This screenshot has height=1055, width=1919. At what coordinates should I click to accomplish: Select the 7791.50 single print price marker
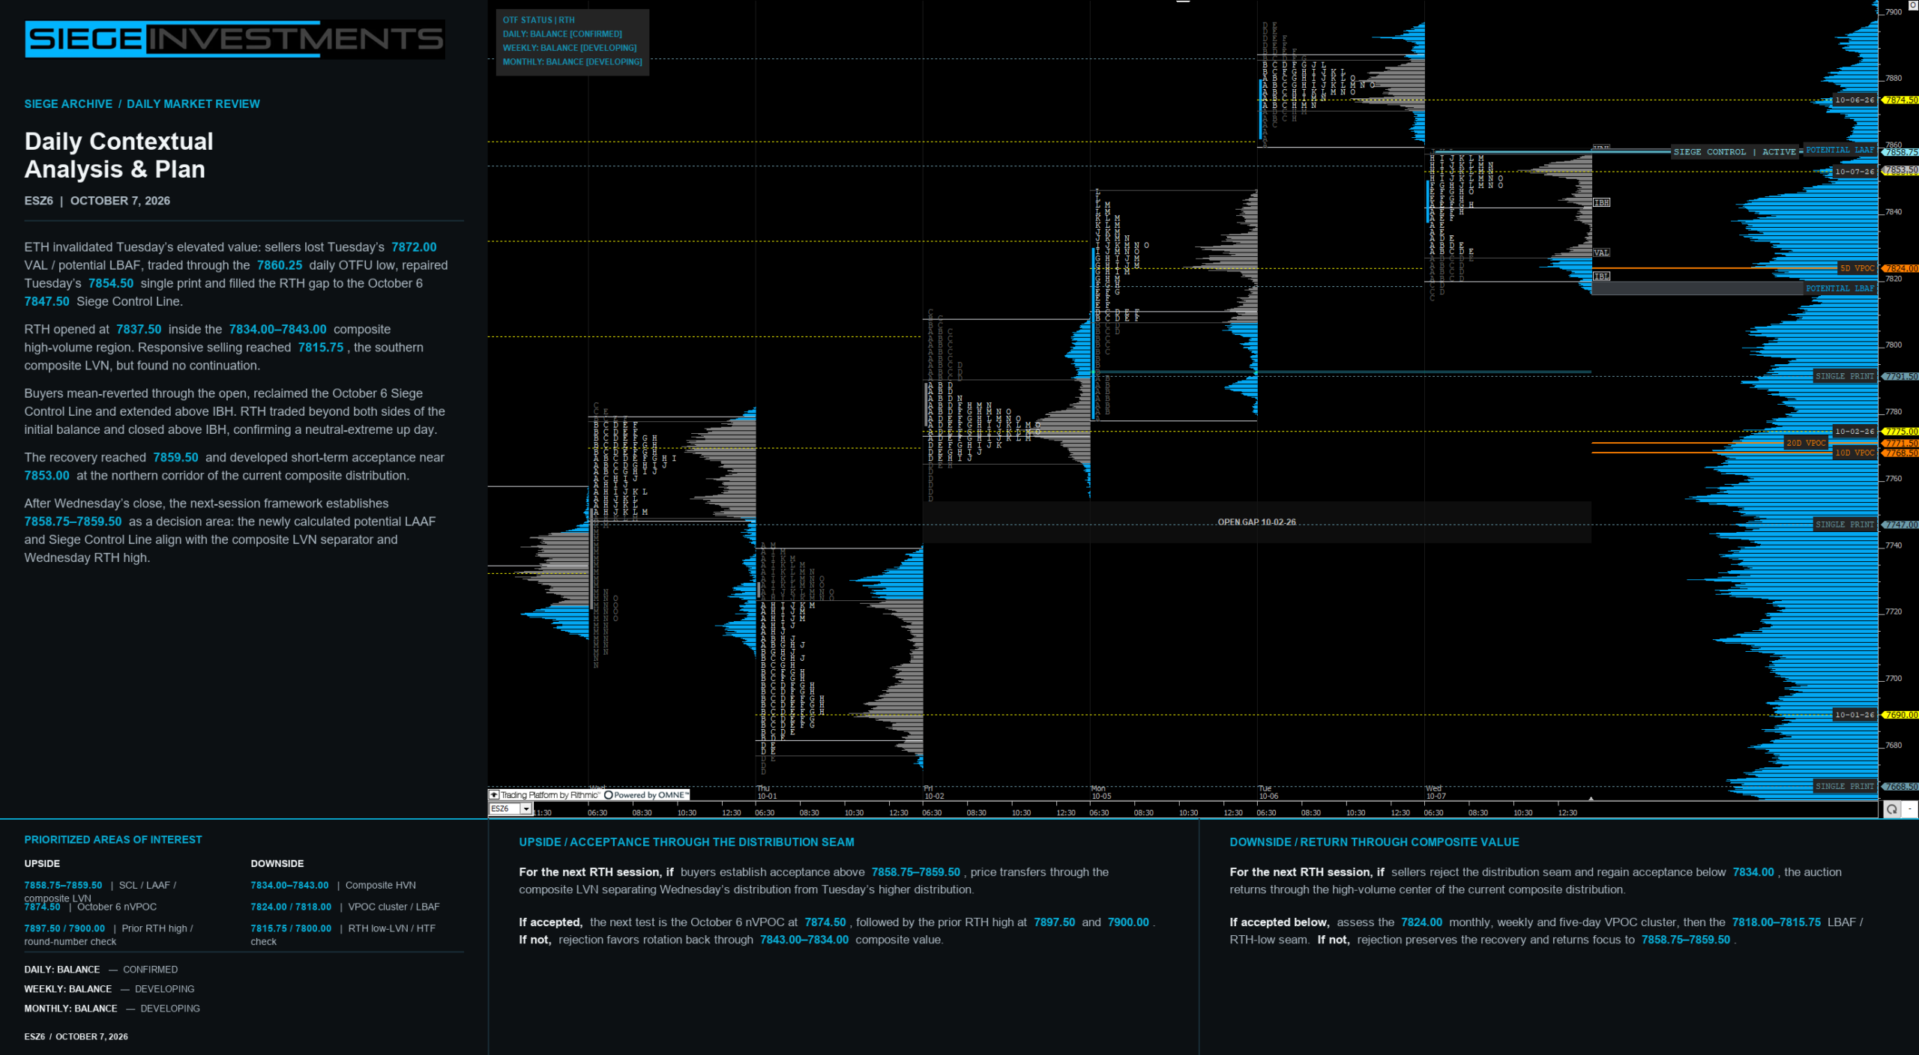point(1900,376)
